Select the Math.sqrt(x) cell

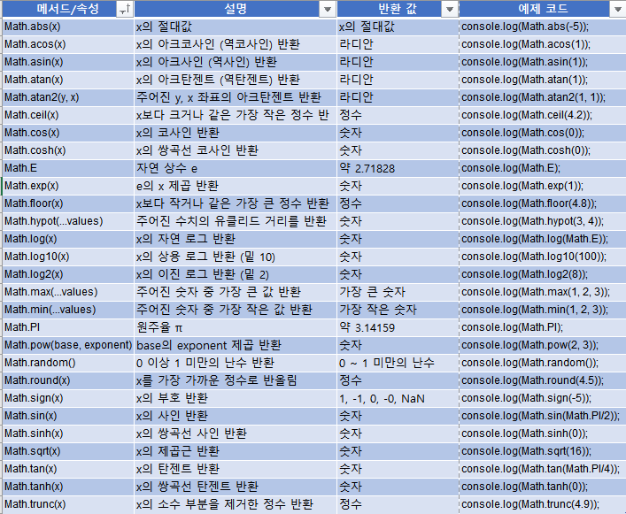coord(68,451)
